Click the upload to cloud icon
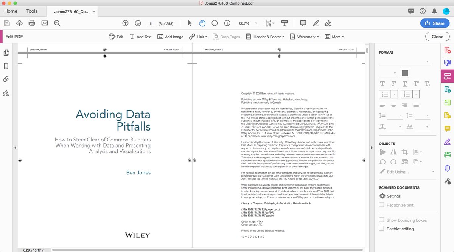 point(19,23)
